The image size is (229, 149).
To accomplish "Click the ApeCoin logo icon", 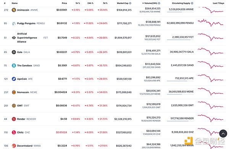I will point(14,79).
